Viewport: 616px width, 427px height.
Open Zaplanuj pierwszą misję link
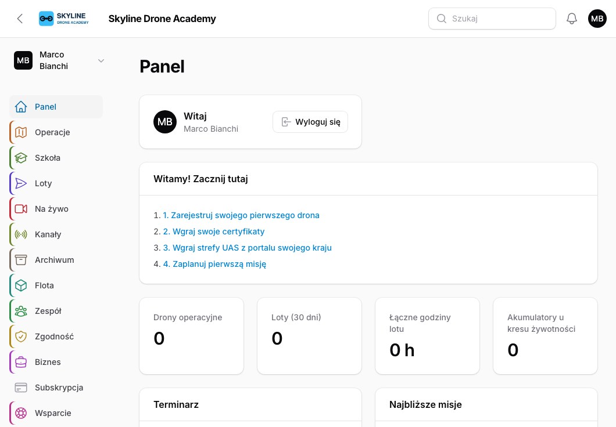[x=214, y=264]
